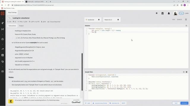Open a new browser tab
190x106 pixels.
coord(50,2)
